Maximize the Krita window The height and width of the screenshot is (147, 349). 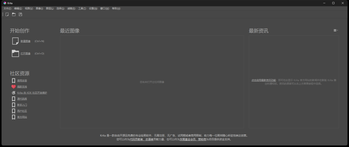click(x=333, y=3)
